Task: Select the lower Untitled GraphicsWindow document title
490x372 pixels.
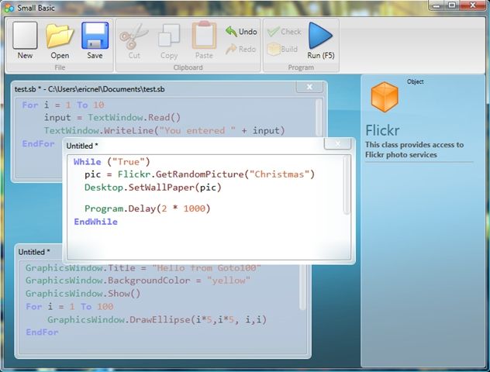Action: click(34, 252)
